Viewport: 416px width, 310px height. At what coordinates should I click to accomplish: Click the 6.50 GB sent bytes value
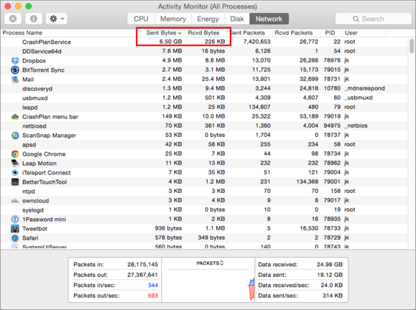(x=170, y=42)
